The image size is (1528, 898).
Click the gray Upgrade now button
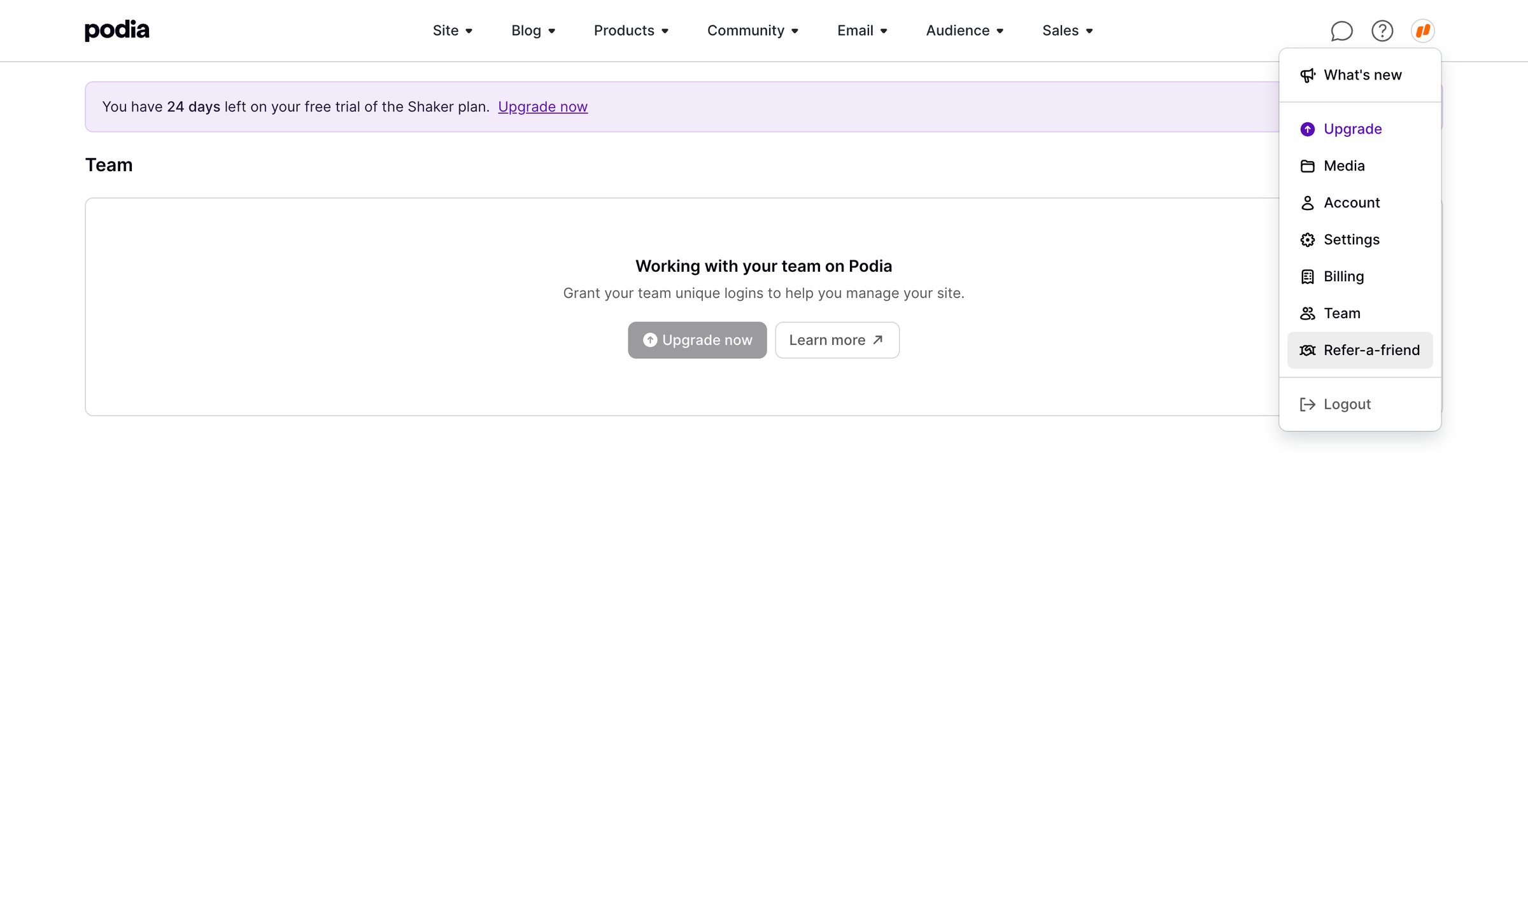coord(697,340)
